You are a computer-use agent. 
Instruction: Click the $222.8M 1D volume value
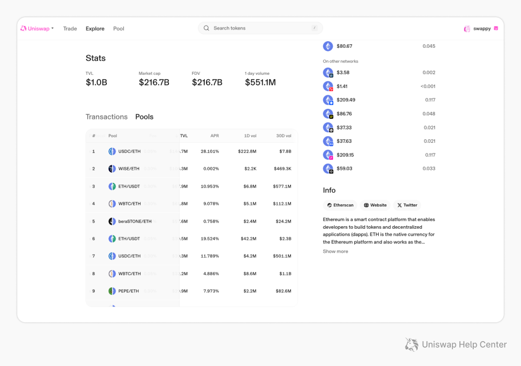pos(247,151)
